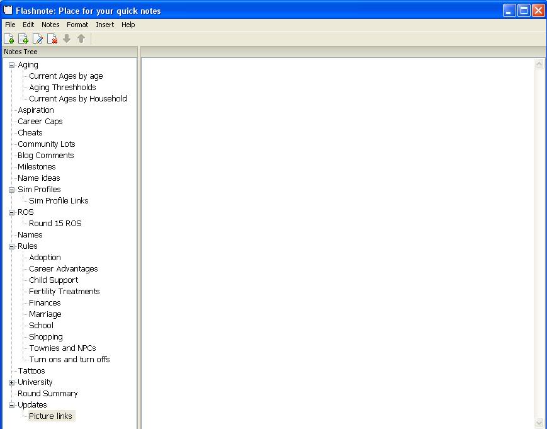This screenshot has width=547, height=429.
Task: Select the Adoption rule note
Action: (45, 258)
